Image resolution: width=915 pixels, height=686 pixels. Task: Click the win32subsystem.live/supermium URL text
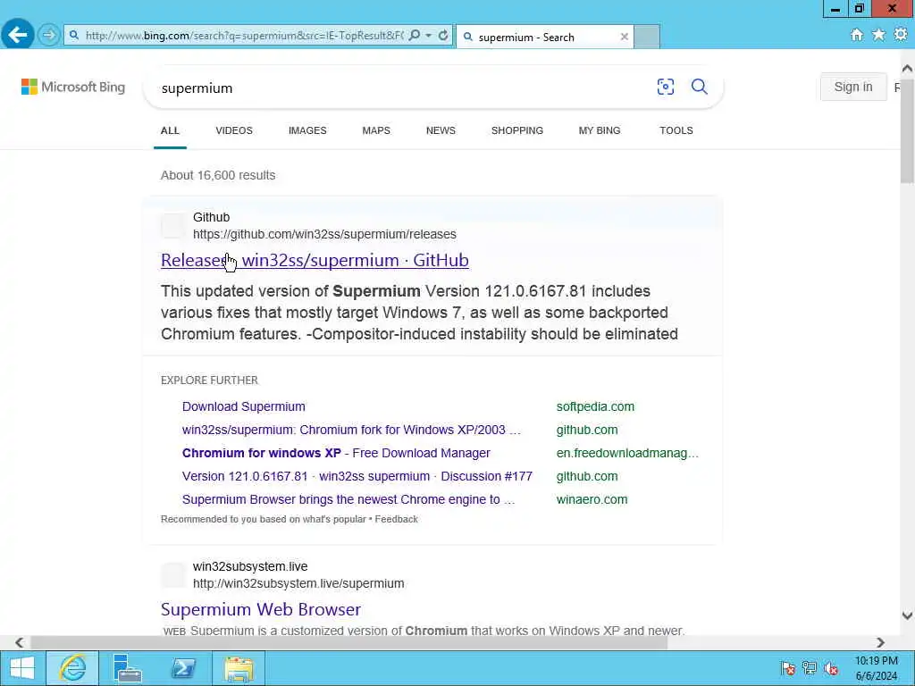(x=298, y=583)
